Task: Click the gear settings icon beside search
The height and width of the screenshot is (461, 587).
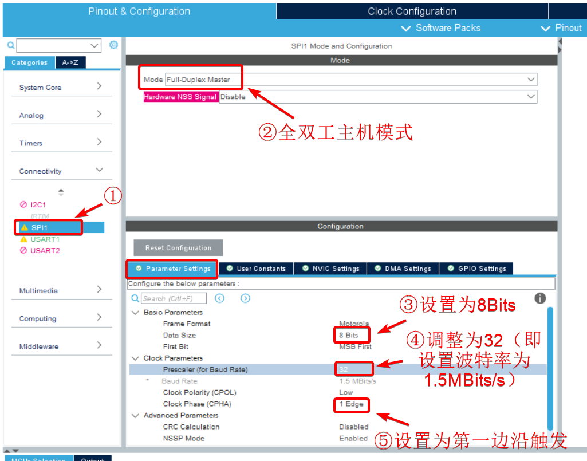Action: [113, 45]
